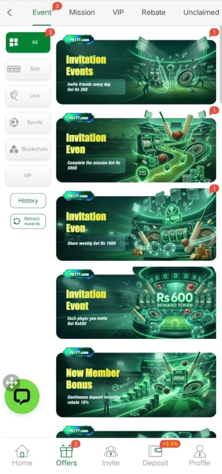Viewport: 222px width, 474px height.
Task: Filter events by Blockchain
Action: point(28,149)
